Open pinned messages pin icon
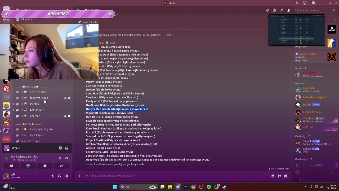Image resolution: width=339 pixels, height=191 pixels. (x=282, y=10)
